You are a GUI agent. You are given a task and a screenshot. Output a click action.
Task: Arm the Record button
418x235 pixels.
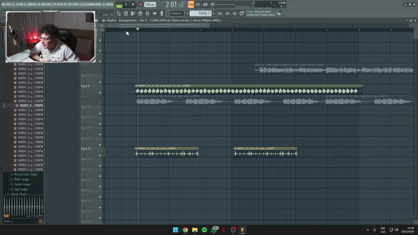[x=140, y=5]
